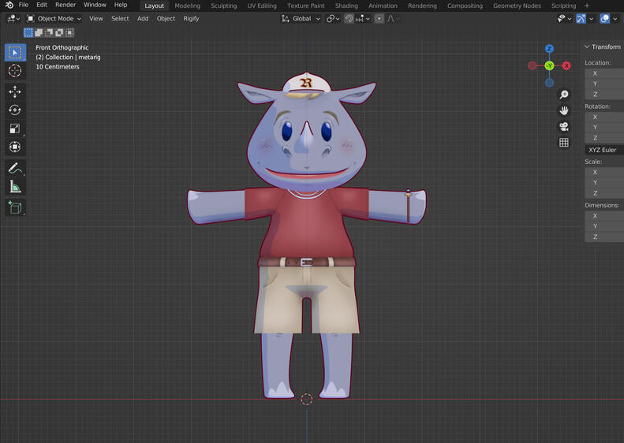Screen dimensions: 624x443
Task: Toggle snapping magnet button
Action: pyautogui.click(x=349, y=19)
